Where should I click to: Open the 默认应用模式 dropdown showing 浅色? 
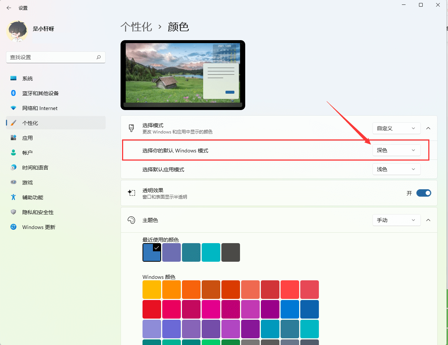click(396, 169)
